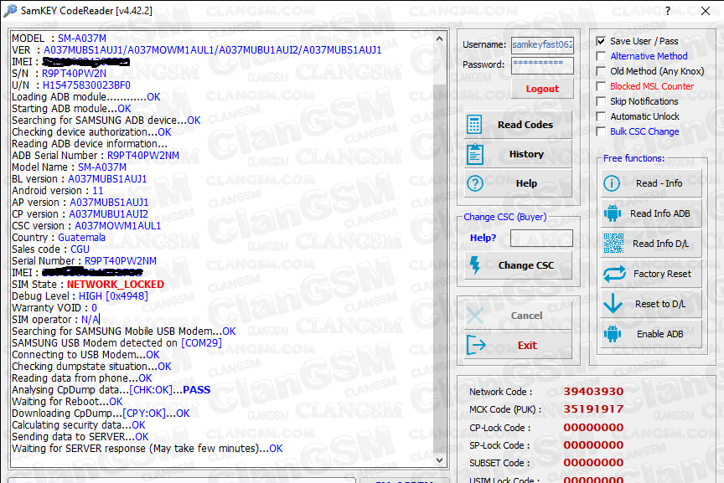
Task: Open the Help button label
Action: click(x=526, y=183)
